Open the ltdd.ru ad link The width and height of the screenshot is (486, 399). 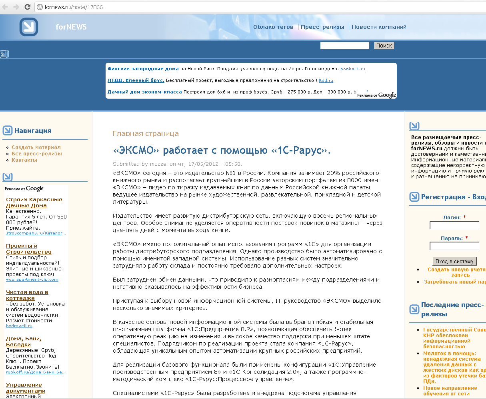pos(326,80)
